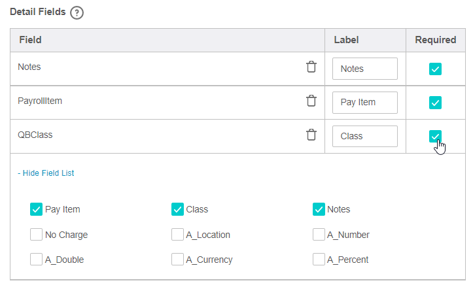Toggle Required checkbox for PayrollItem
Viewport: 473px width, 287px height.
tap(435, 103)
